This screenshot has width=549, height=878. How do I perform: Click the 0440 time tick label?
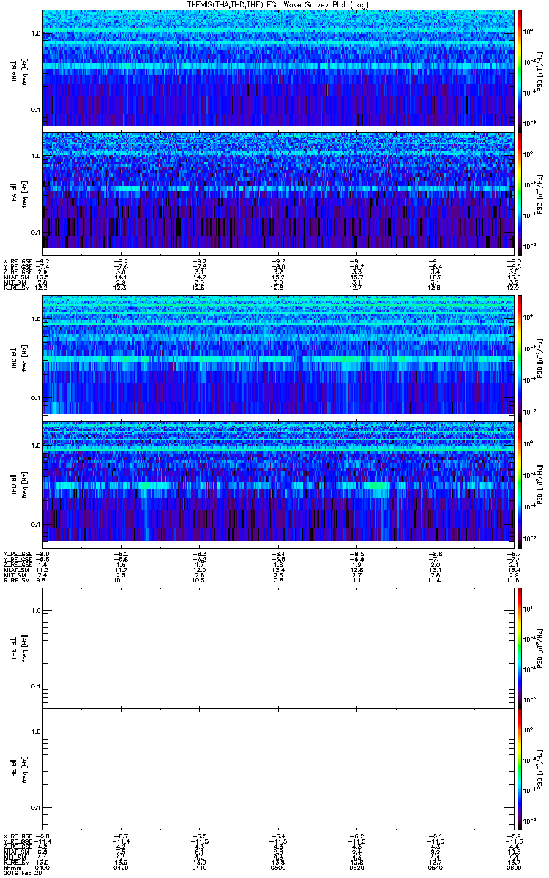click(199, 868)
